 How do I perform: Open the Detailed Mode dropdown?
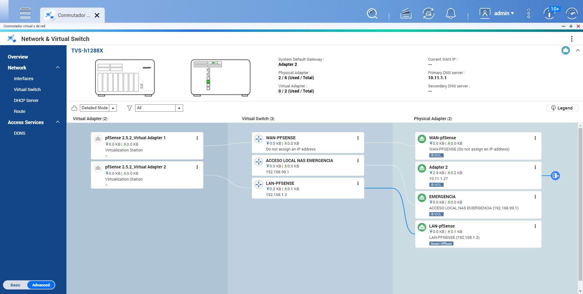(113, 108)
